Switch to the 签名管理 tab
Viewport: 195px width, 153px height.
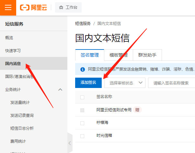[90, 55]
